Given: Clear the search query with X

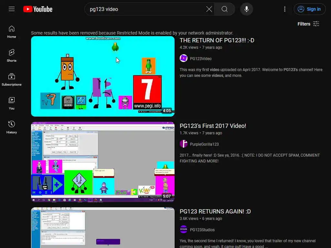Looking at the screenshot, I should point(209,9).
